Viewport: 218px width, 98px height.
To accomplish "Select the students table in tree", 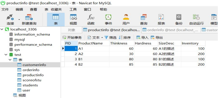I will pos(30,85).
